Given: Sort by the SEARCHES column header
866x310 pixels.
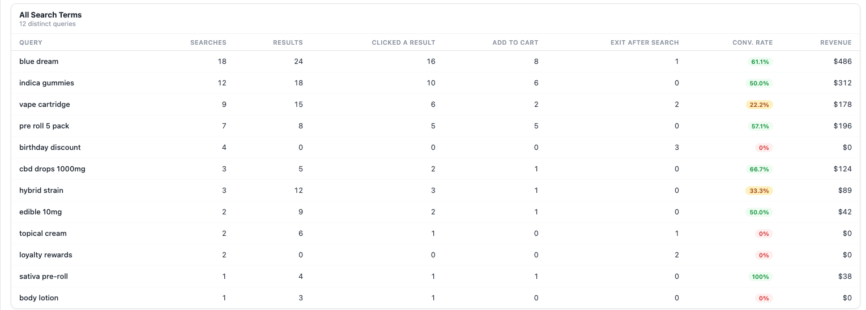Looking at the screenshot, I should pyautogui.click(x=208, y=42).
